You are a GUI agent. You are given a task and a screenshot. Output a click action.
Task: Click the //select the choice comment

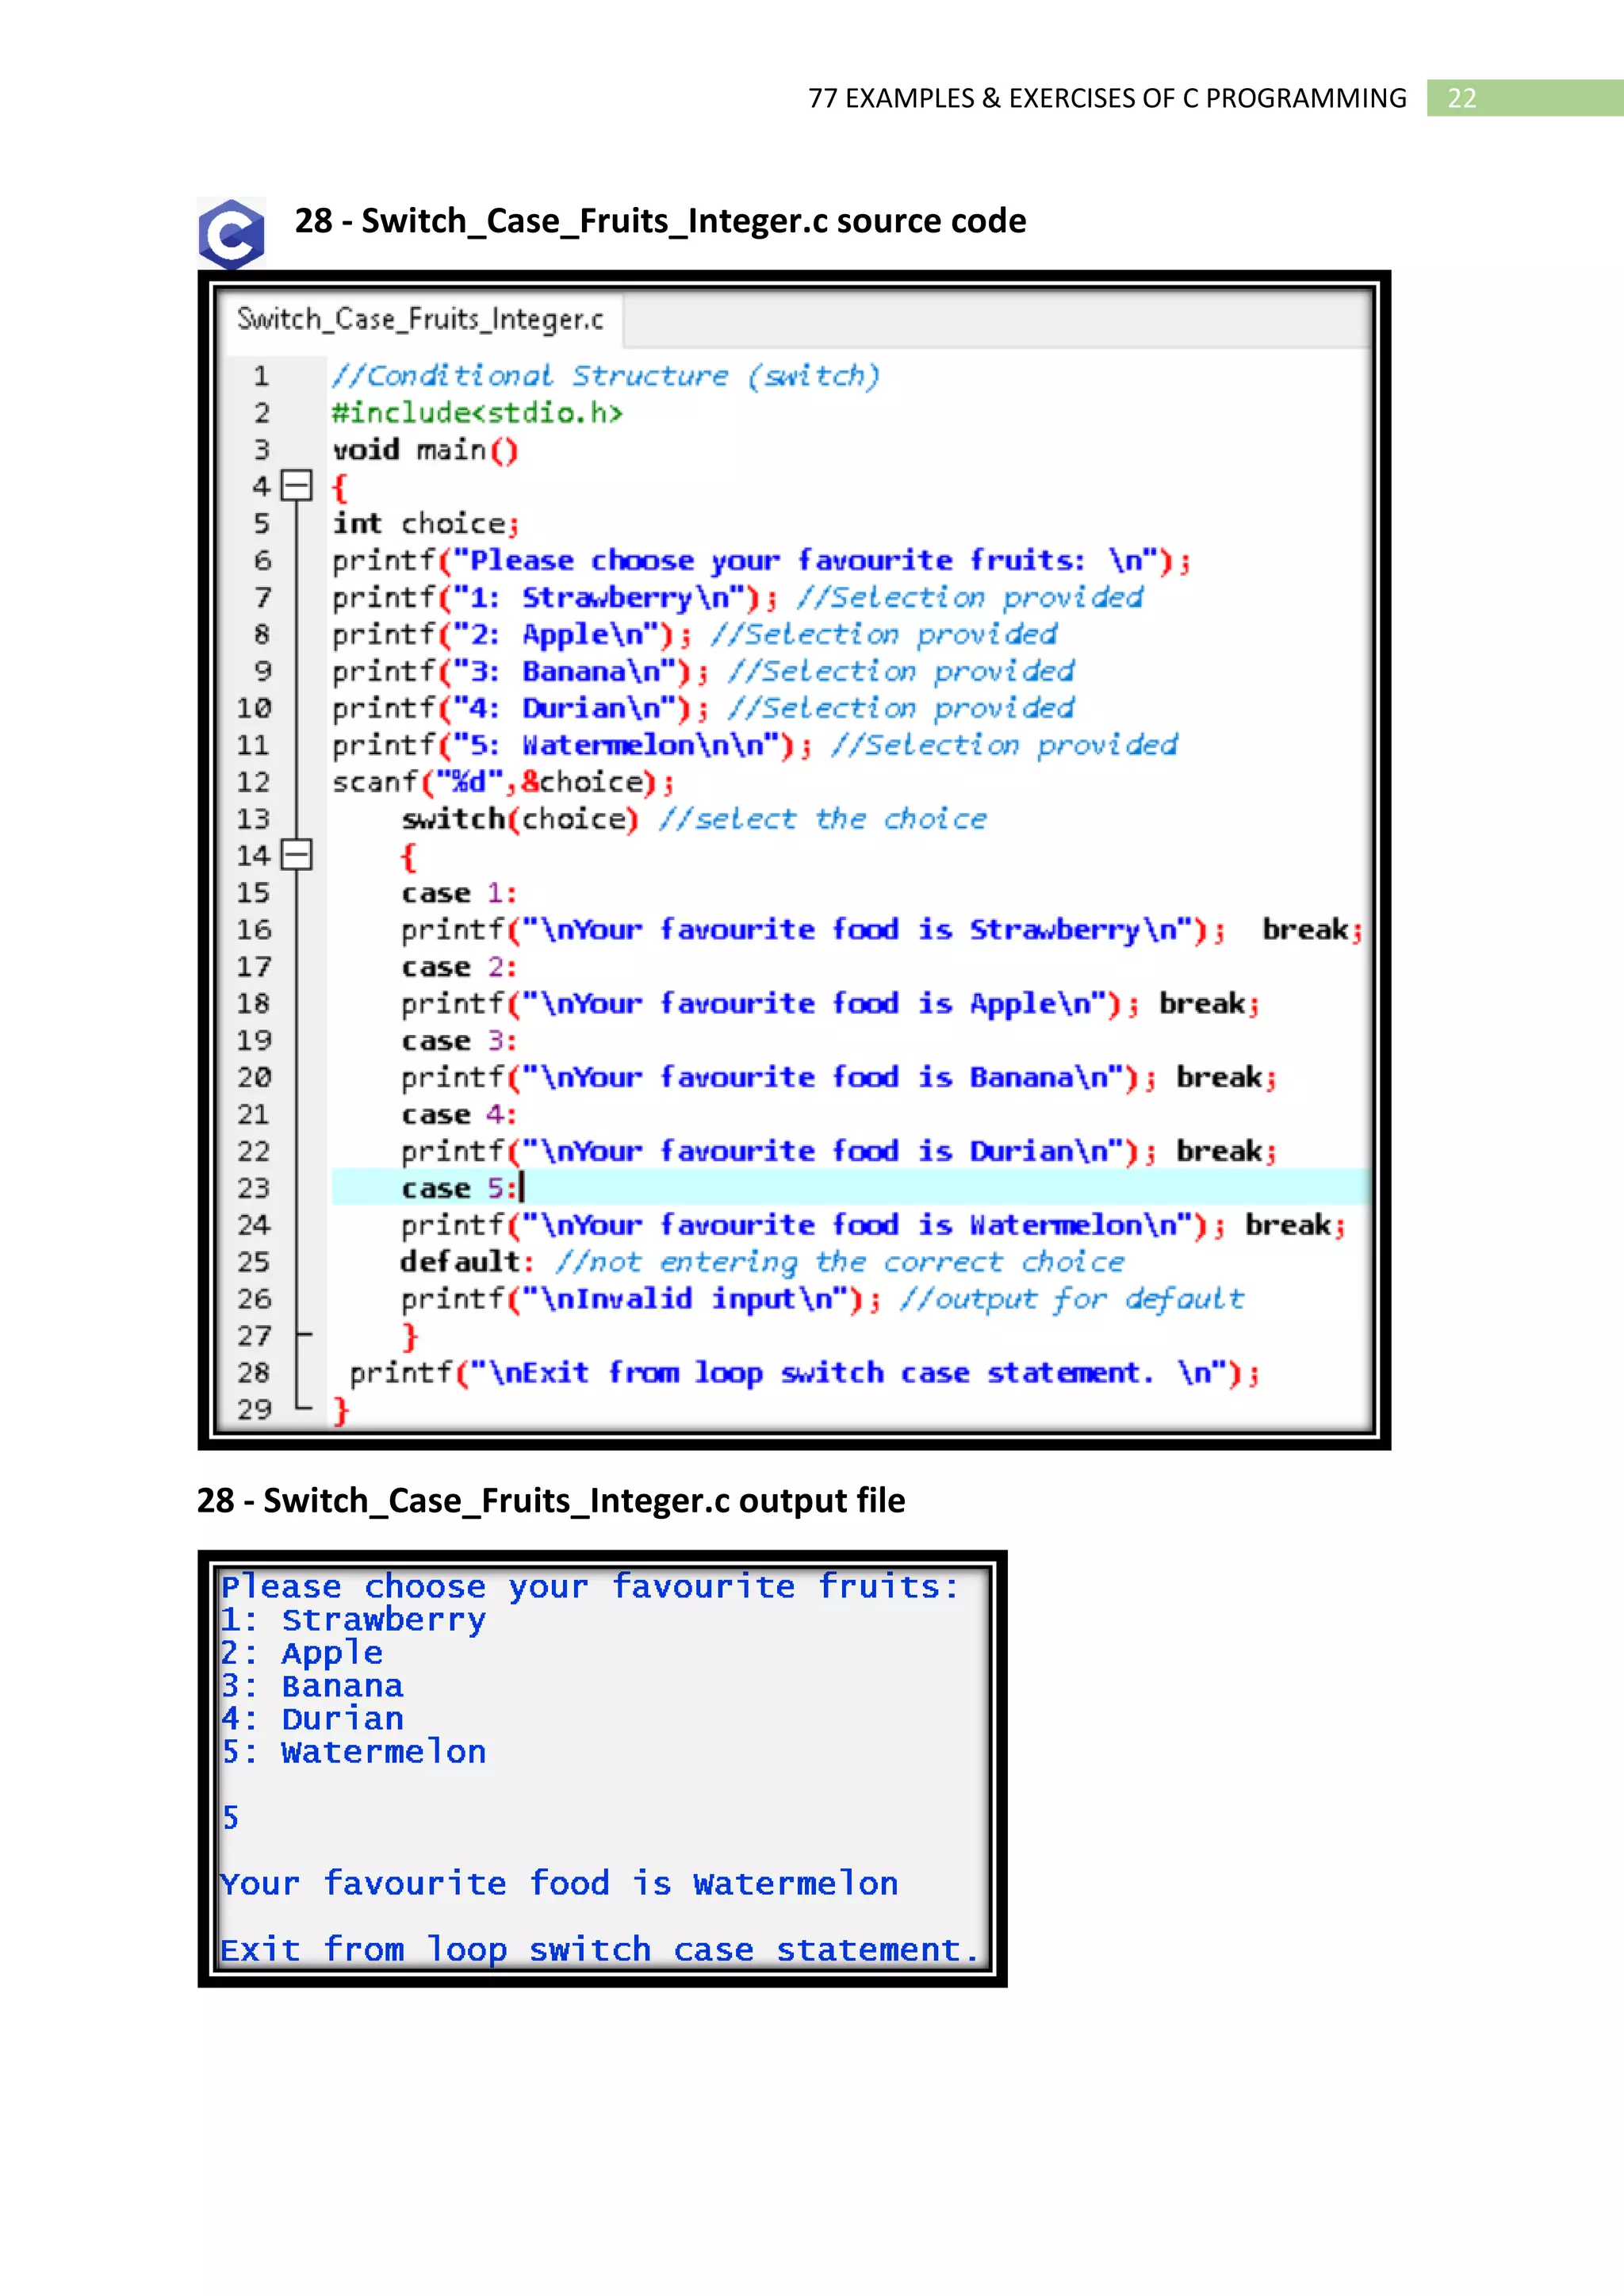(823, 819)
